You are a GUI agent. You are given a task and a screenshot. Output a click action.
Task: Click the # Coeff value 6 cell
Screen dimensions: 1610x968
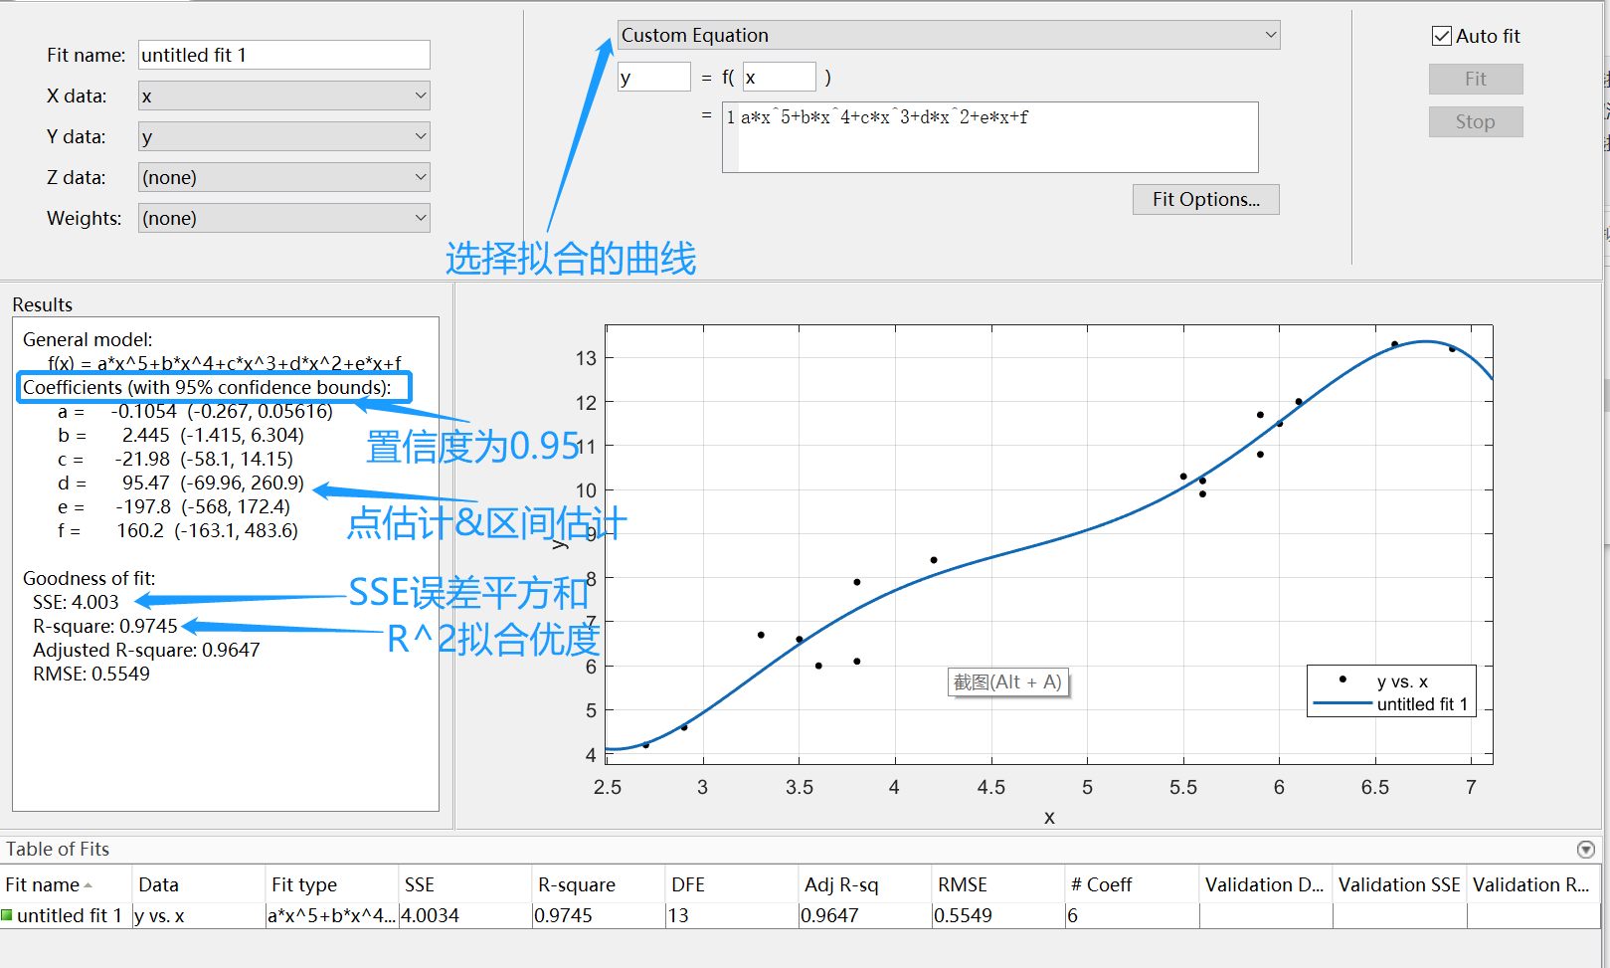(1132, 915)
